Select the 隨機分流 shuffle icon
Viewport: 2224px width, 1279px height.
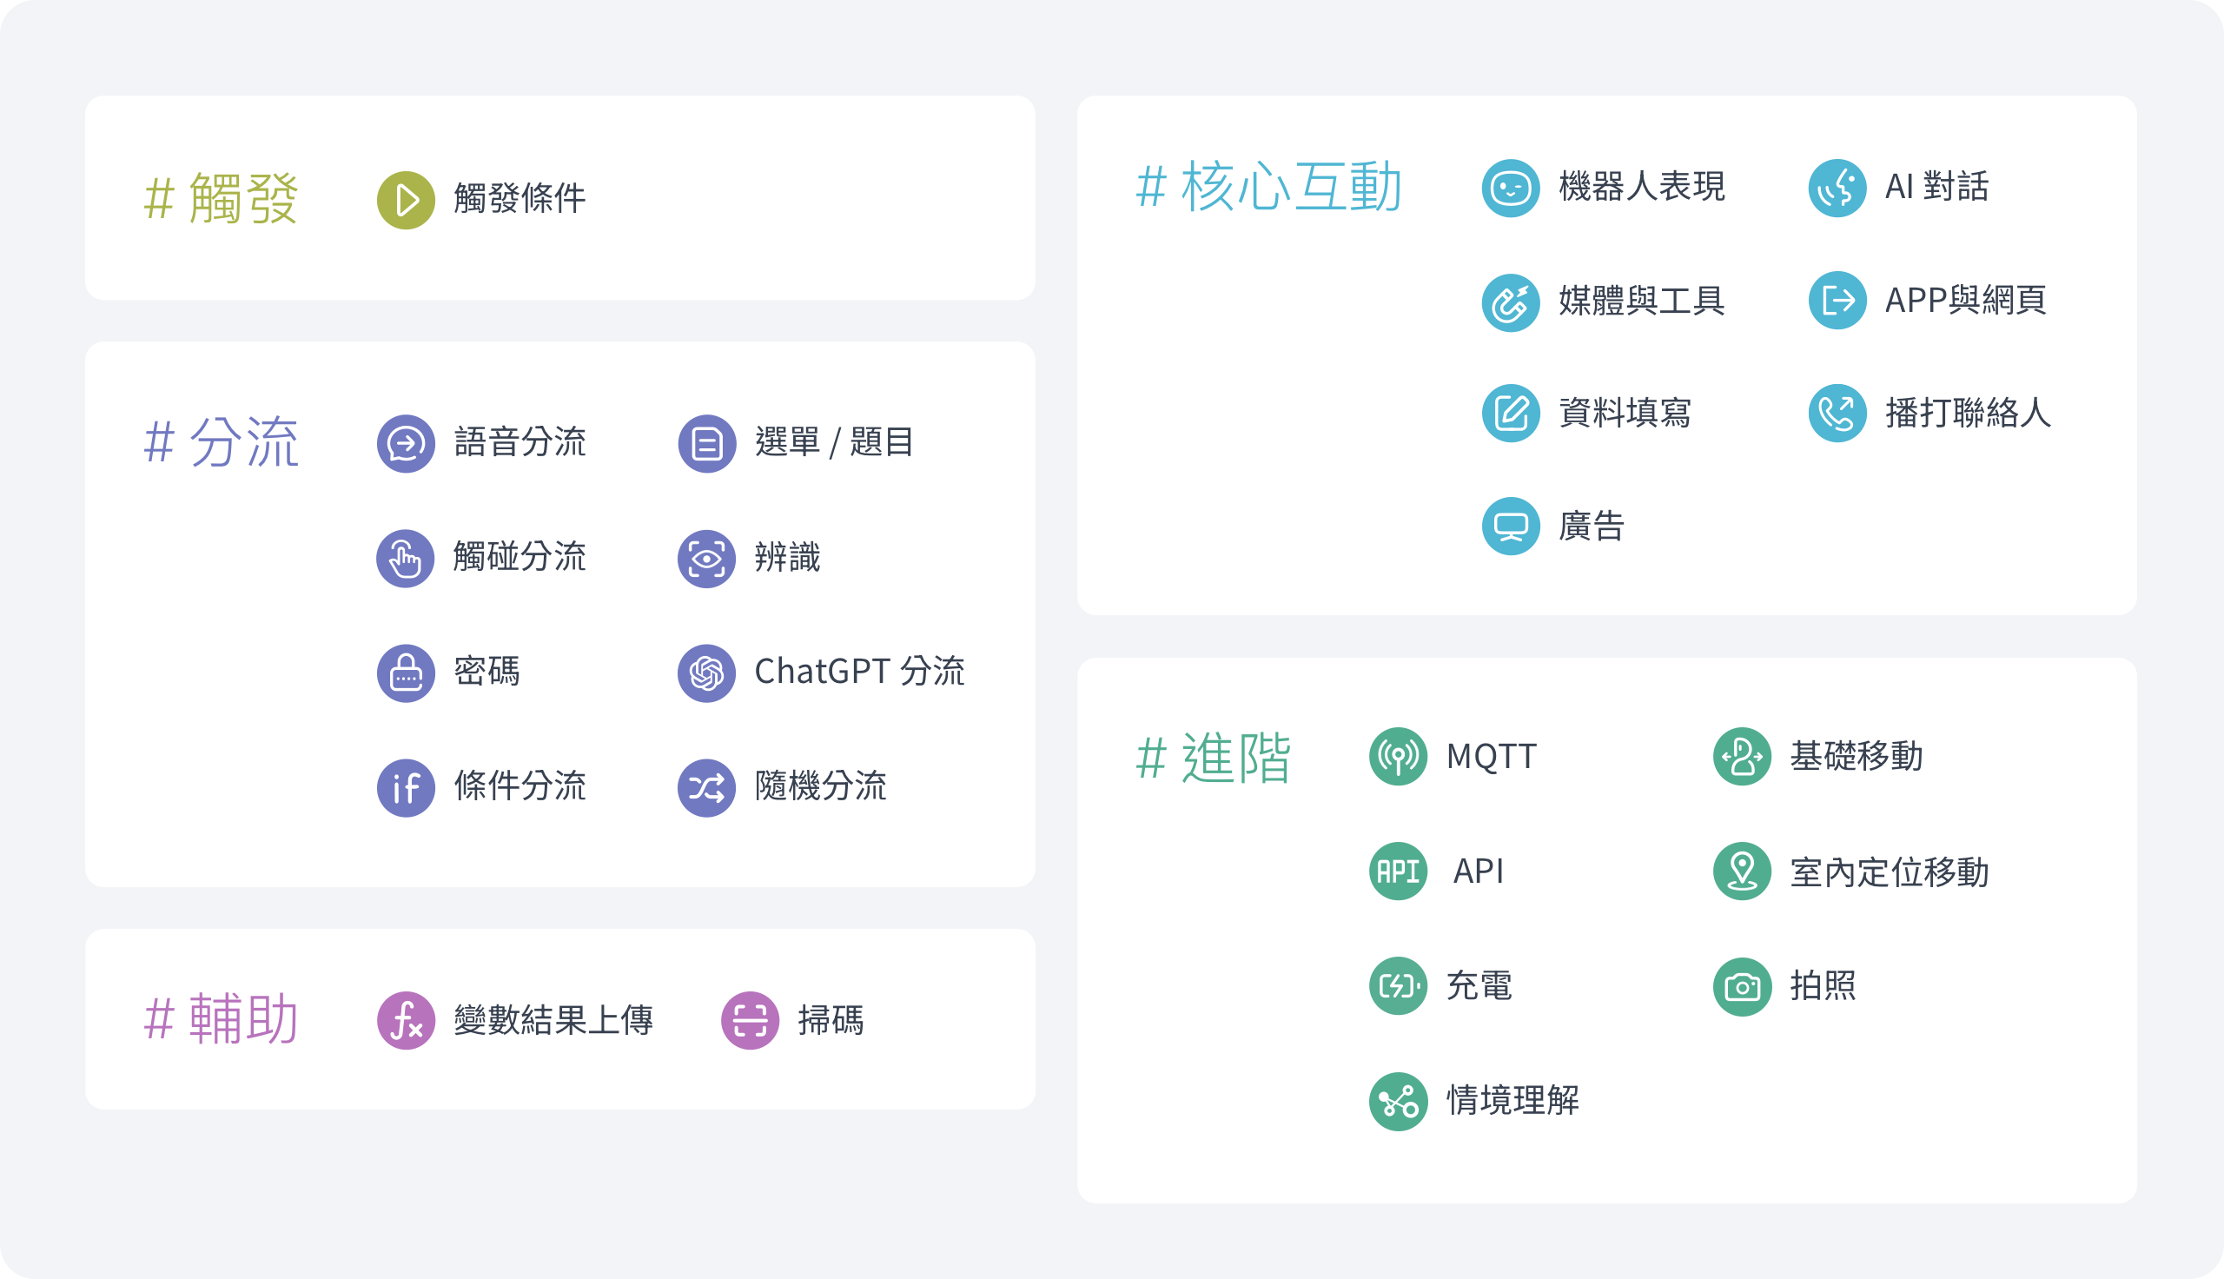706,788
